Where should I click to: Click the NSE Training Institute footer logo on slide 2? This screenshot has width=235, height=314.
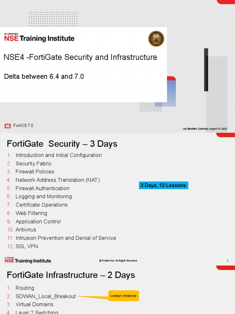point(28,260)
